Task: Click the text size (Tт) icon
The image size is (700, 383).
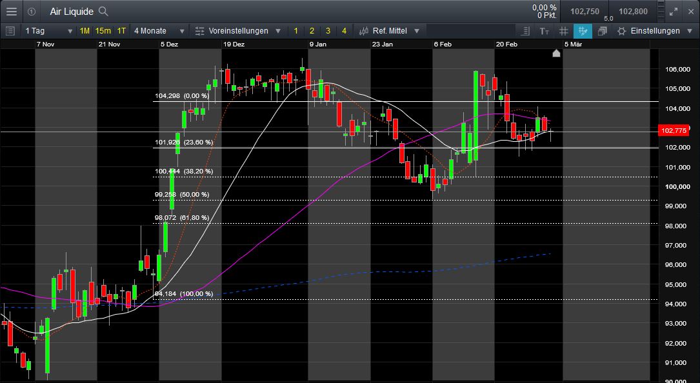Action: 544,31
